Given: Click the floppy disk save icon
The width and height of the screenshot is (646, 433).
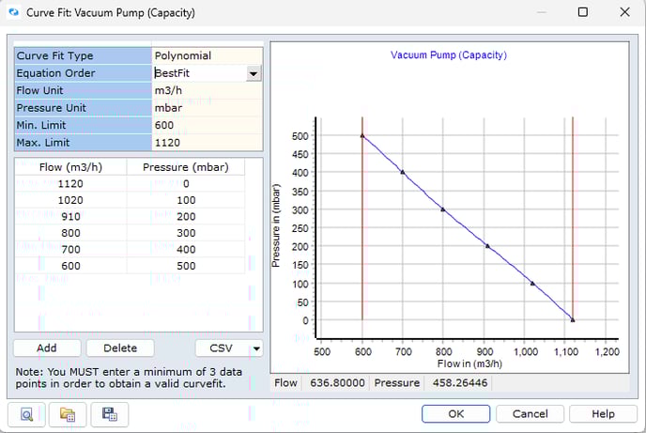Looking at the screenshot, I should pyautogui.click(x=109, y=414).
